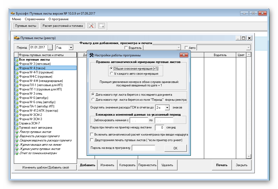Open the 2-х rounding digits dropdown

[167, 107]
